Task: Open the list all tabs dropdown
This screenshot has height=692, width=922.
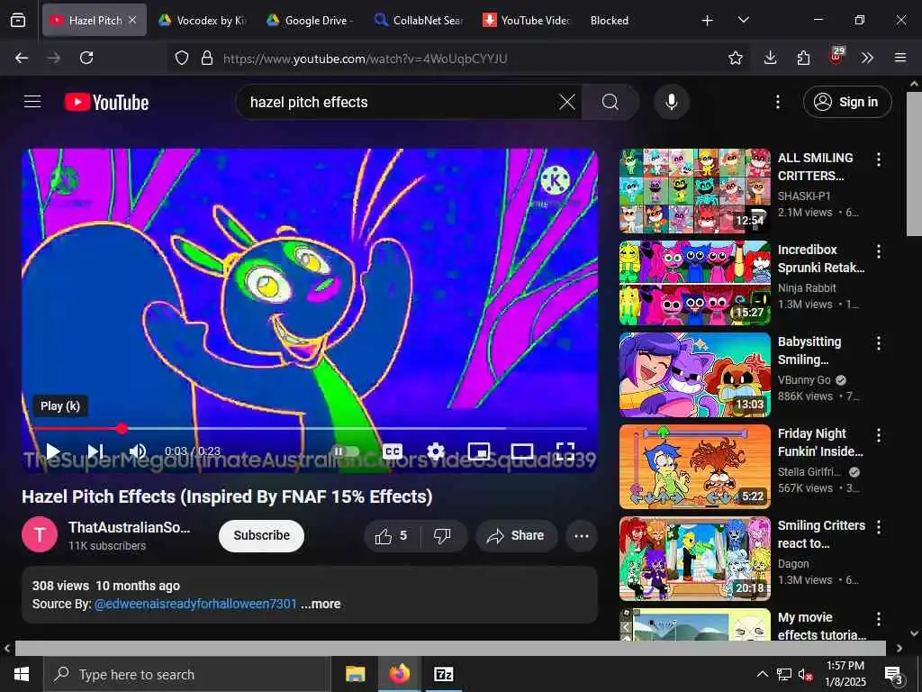Action: [743, 20]
